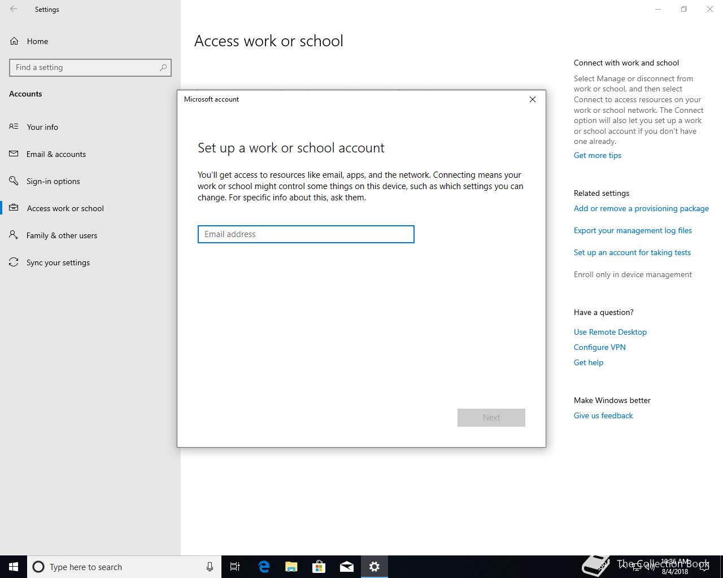Click the back arrow in Settings
This screenshot has width=723, height=578.
(14, 9)
